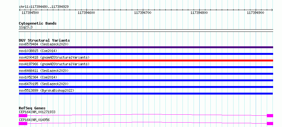Select the RefSeq Genes track title
Screen dimensions: 282x127
click(32, 108)
